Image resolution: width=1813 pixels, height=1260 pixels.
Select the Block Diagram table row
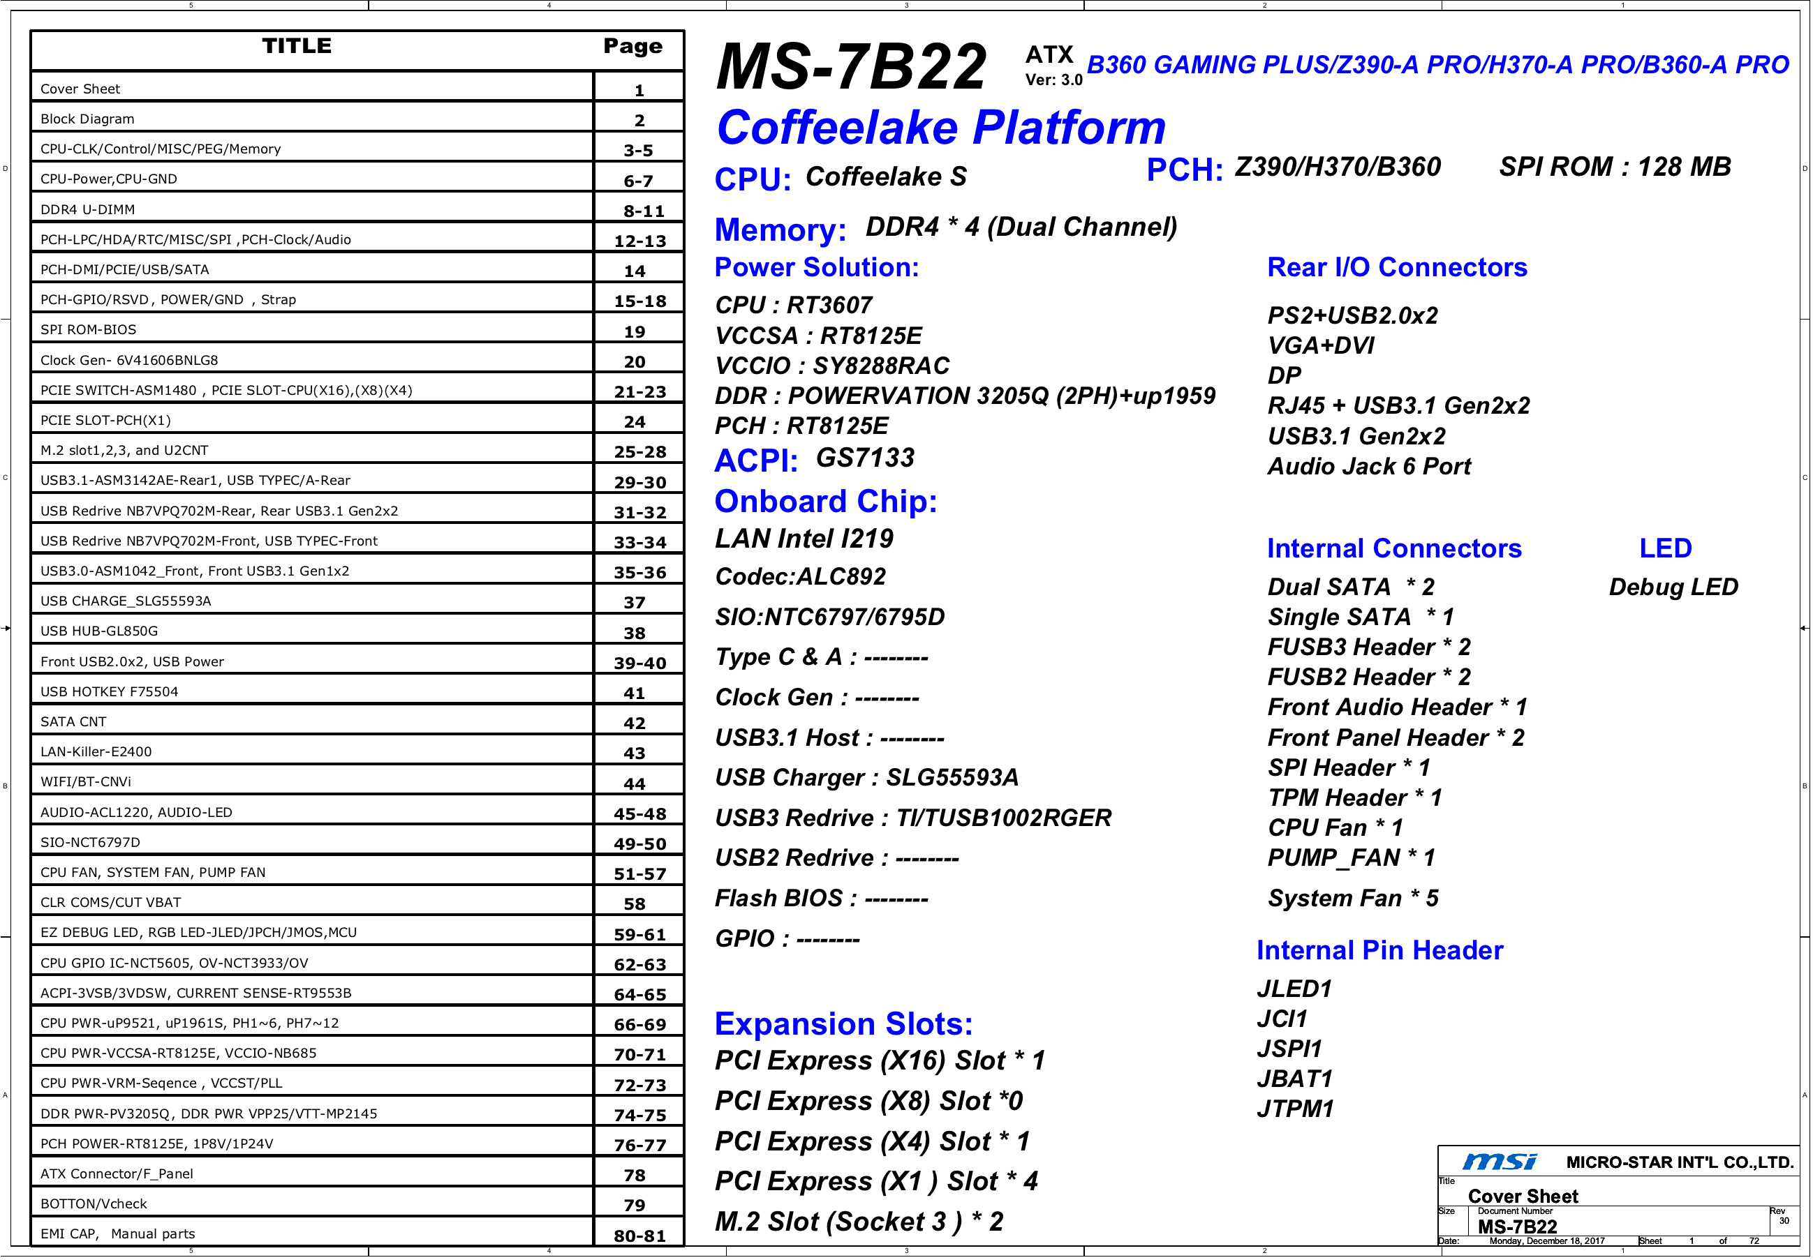coord(357,119)
